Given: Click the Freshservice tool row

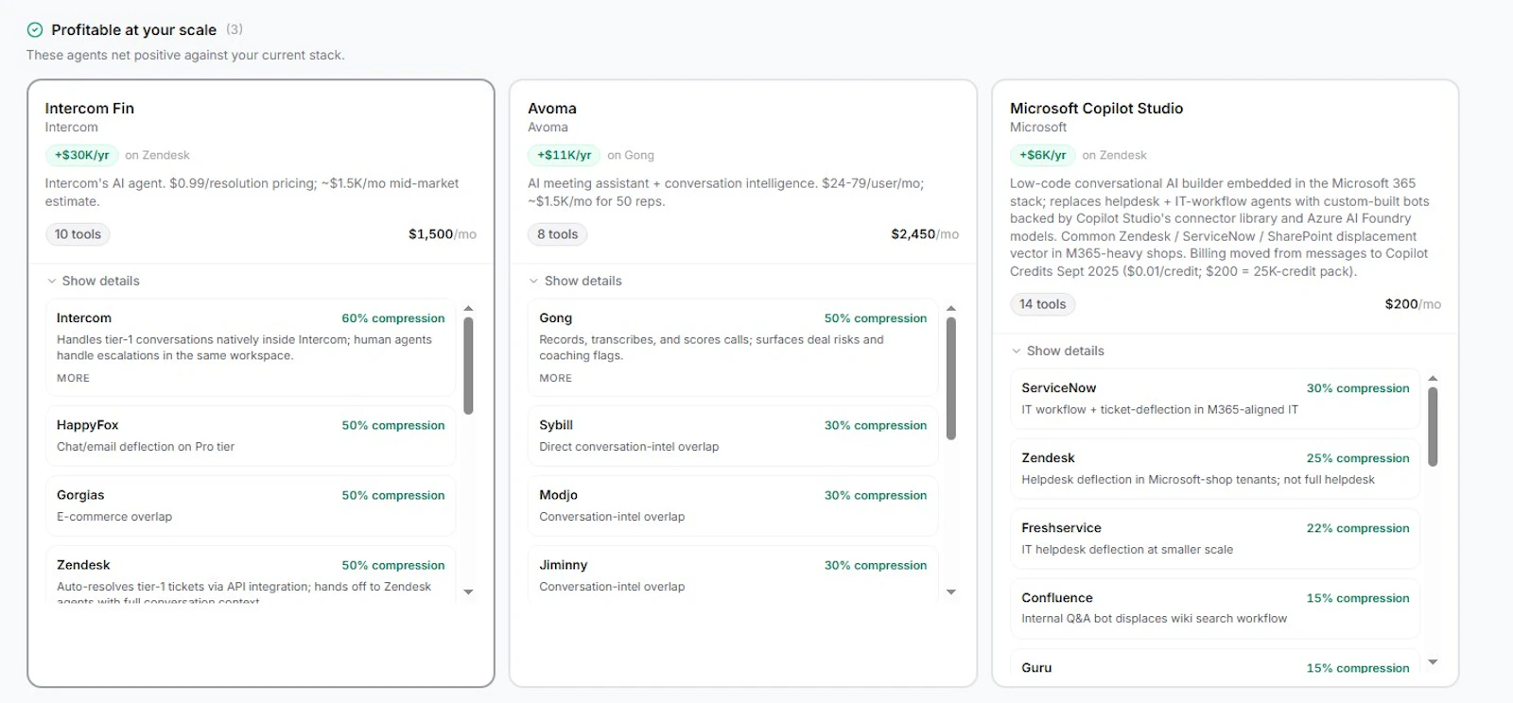Looking at the screenshot, I should point(1215,539).
